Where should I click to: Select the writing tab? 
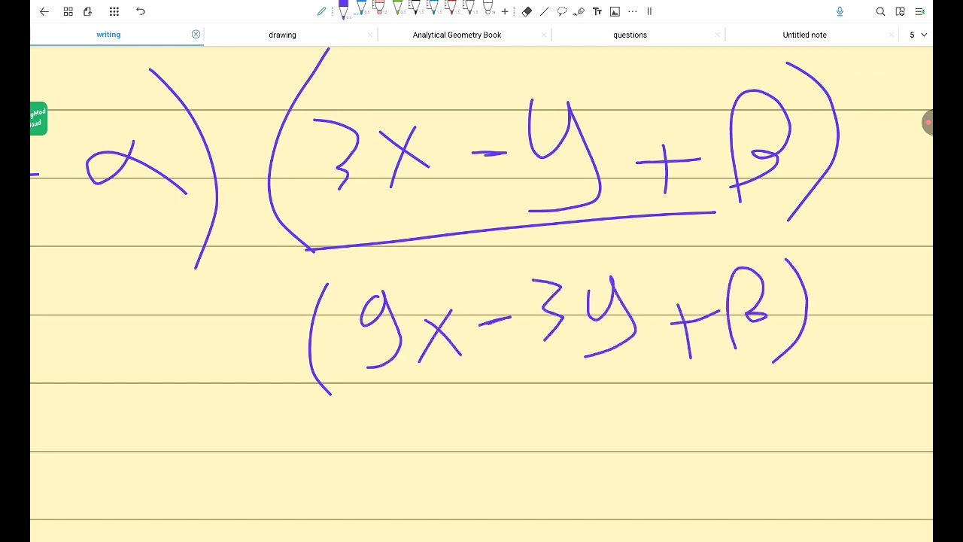(x=108, y=35)
